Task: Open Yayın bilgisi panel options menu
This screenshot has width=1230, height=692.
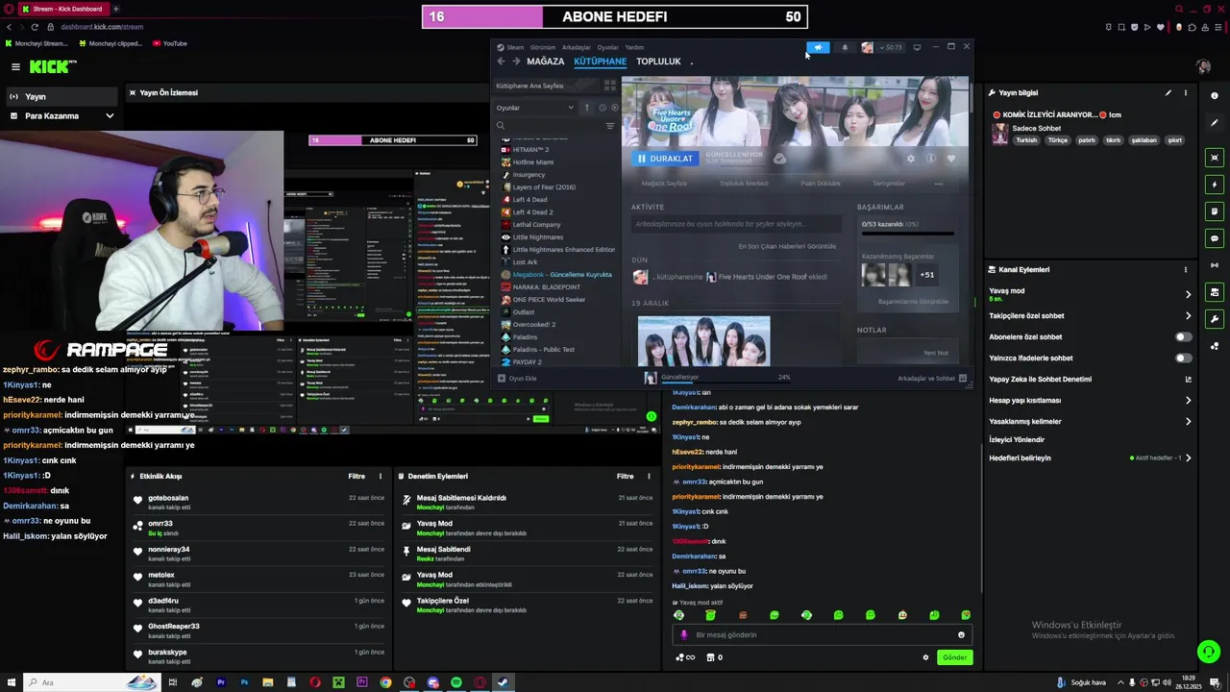Action: (1185, 93)
